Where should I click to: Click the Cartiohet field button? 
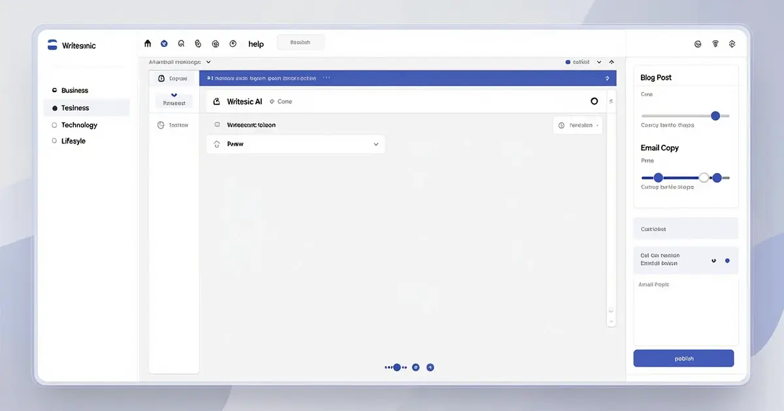coord(685,229)
